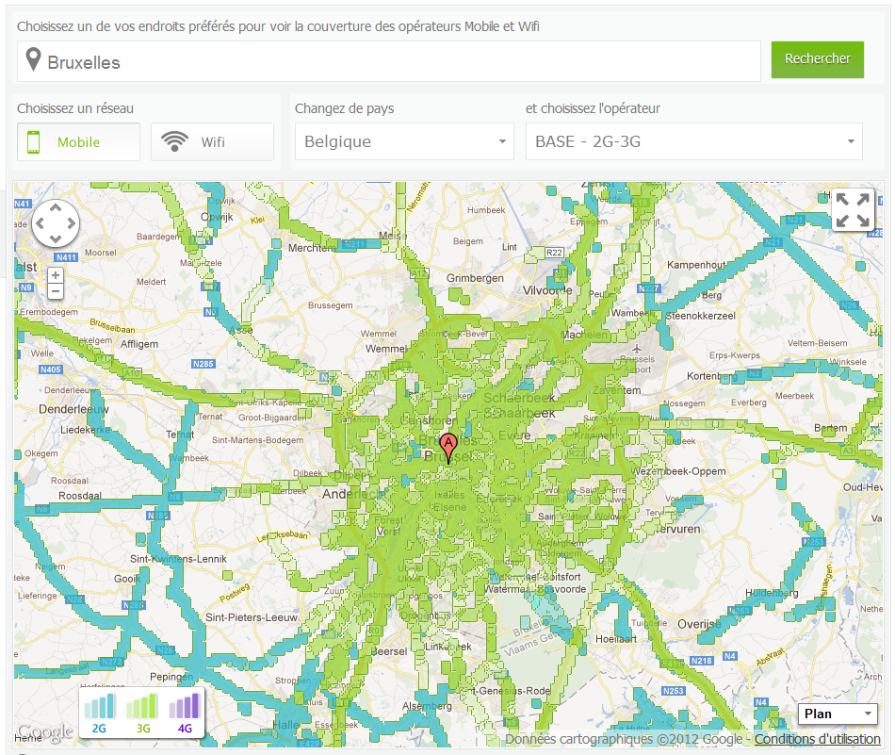Click the Wezembeek-Oppem map label

coord(678,471)
